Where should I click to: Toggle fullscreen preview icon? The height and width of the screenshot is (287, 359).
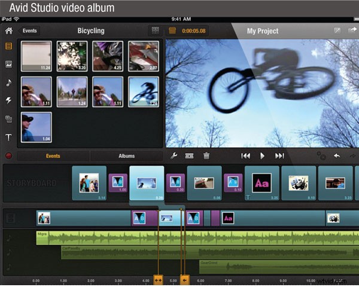click(337, 30)
